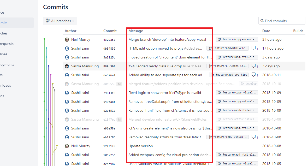Screen dimensions: 308x166
Task: Click the Author column header
Action: point(70,31)
